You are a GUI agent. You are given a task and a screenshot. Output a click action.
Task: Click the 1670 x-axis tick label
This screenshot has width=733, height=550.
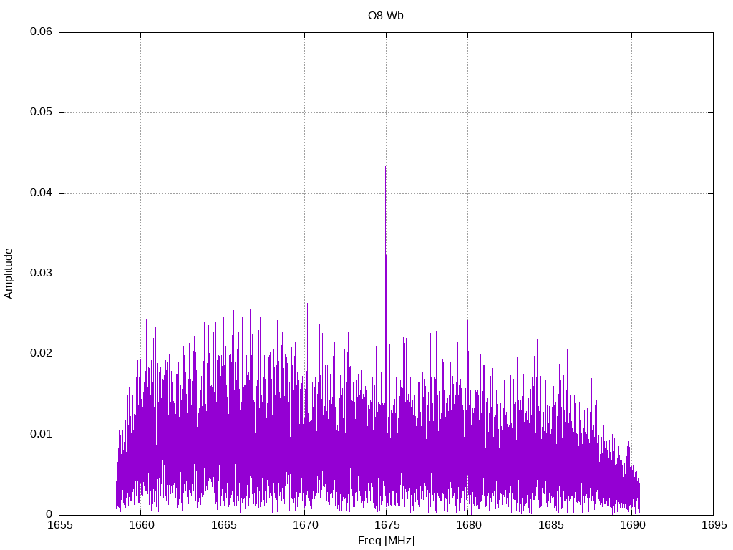305,525
